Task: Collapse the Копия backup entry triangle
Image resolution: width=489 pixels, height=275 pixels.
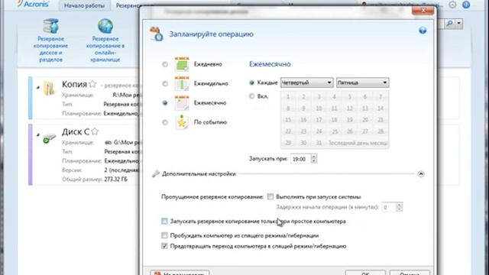Action: click(38, 87)
